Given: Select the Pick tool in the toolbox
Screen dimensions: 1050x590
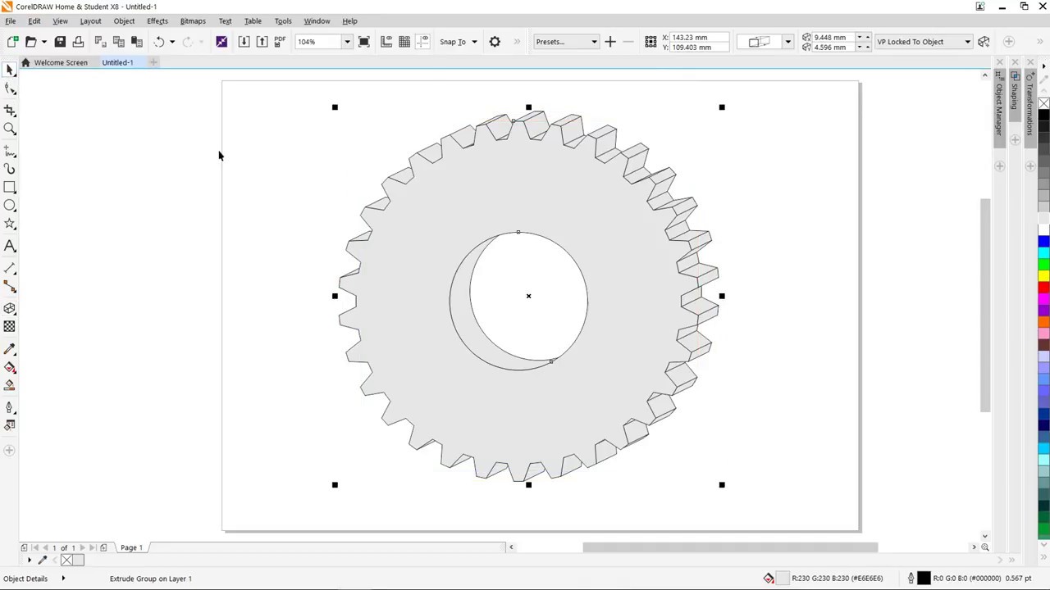Looking at the screenshot, I should pyautogui.click(x=10, y=70).
